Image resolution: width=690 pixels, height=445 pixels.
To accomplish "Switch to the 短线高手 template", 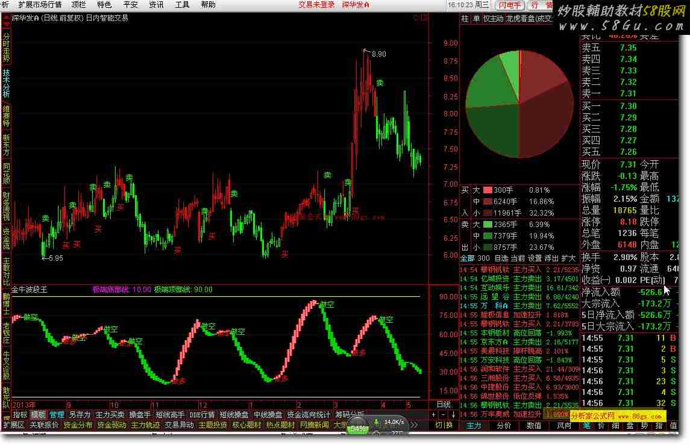I will (x=170, y=415).
